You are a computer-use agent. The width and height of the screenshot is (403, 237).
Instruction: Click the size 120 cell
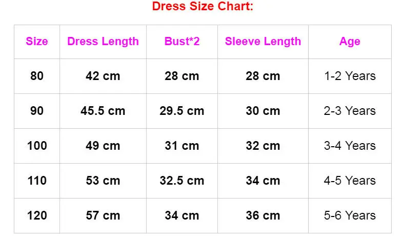tap(37, 215)
